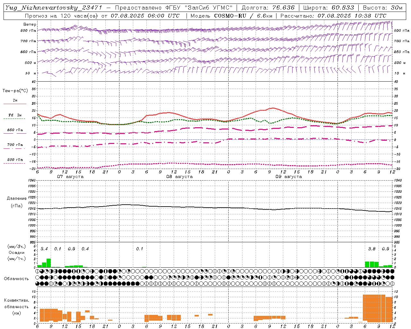Click the Долгота: 76.636 header field
Image resolution: width=411 pixels, height=329 pixels.
268,8
